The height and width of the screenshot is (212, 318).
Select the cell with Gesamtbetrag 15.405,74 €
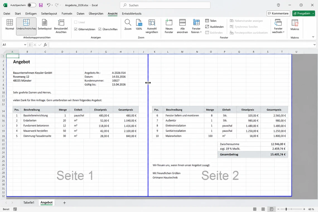tap(274, 154)
